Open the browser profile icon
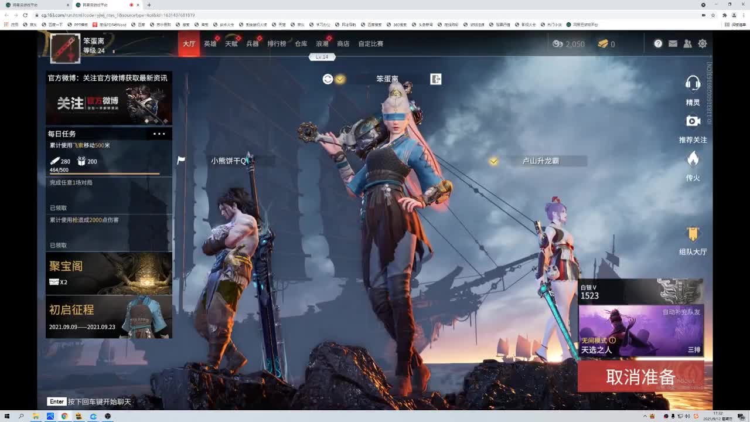Viewport: 750px width, 422px height. tap(734, 15)
